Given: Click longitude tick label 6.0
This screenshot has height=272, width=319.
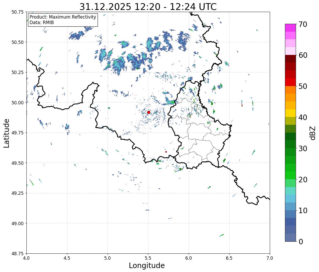Looking at the screenshot, I should [x=189, y=258].
